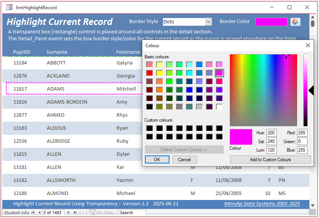Click the colour spectrum gradient area
319x218 pixels.
263,90
